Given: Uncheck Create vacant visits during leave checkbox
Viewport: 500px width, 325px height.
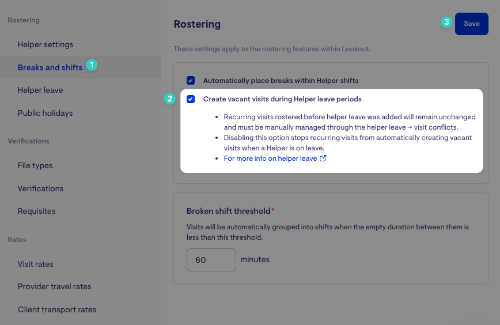Looking at the screenshot, I should coord(191,99).
